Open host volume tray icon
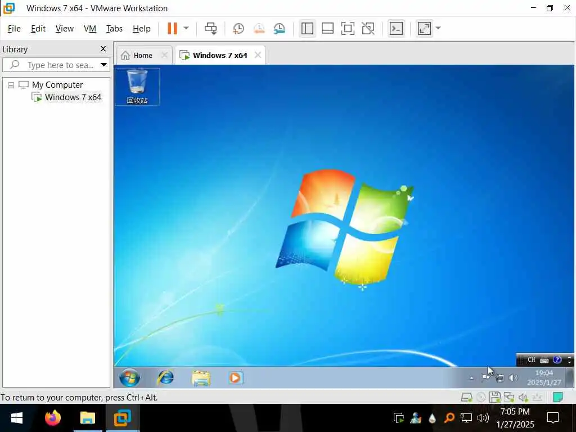 tap(483, 418)
